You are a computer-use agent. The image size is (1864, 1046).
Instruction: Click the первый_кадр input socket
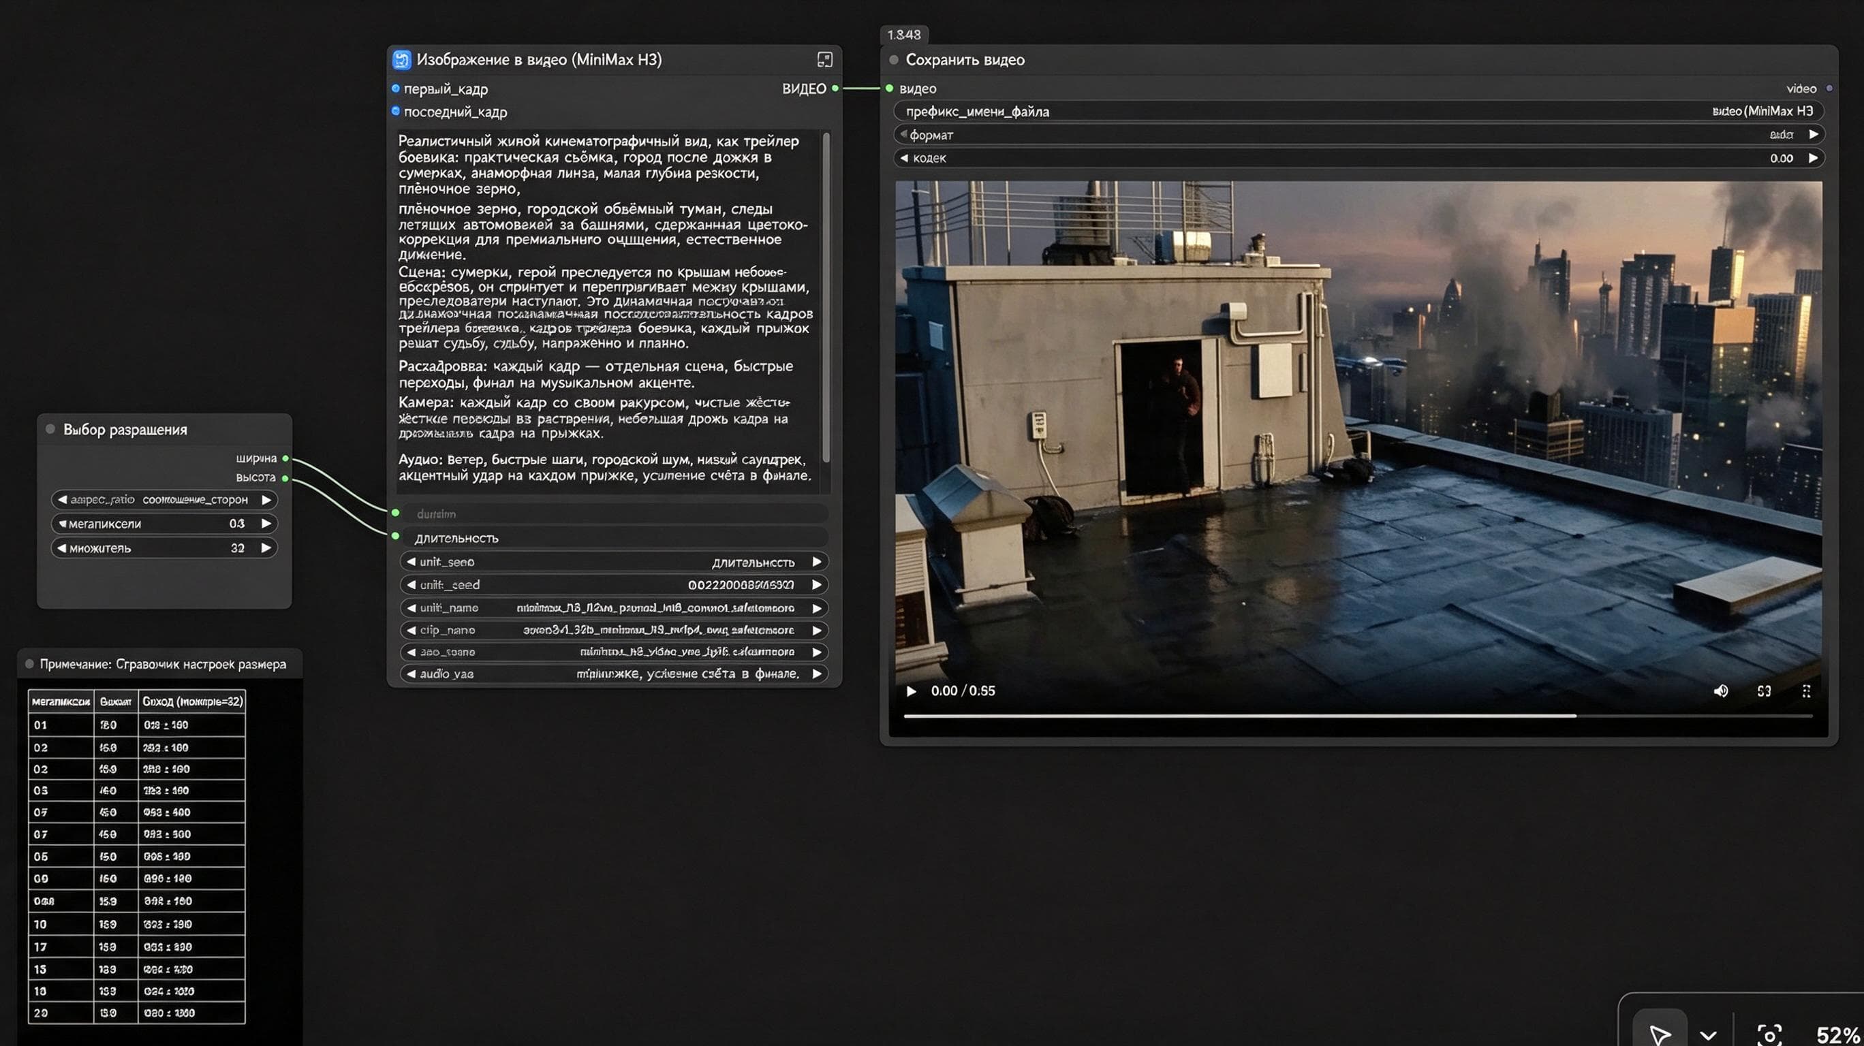coord(396,89)
